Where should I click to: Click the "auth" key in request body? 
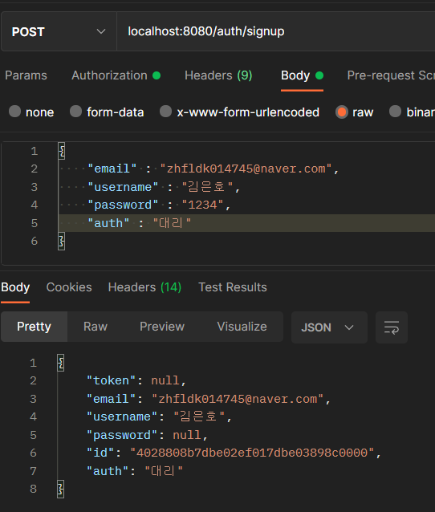(x=108, y=223)
